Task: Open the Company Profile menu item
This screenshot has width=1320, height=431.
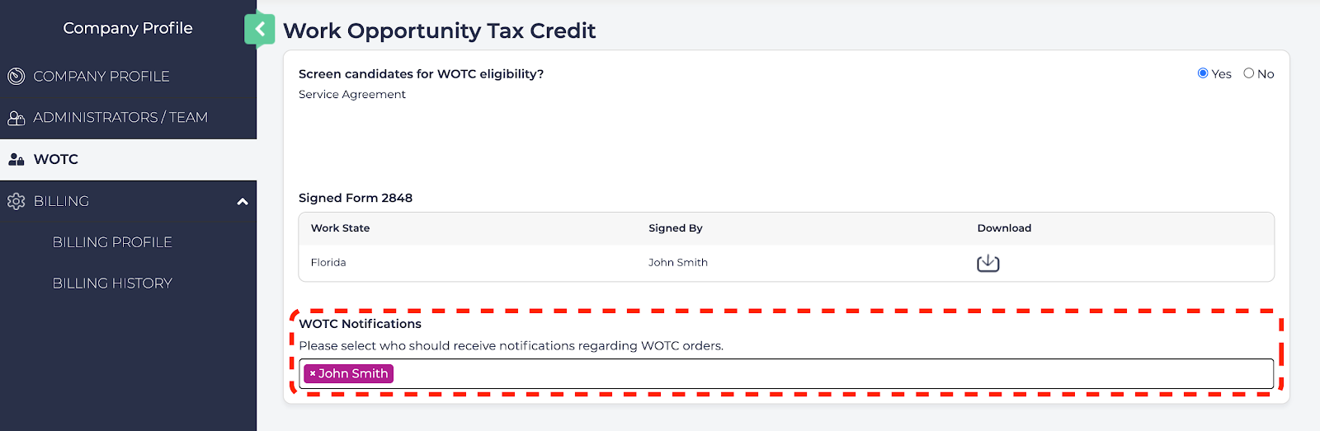Action: click(x=101, y=77)
